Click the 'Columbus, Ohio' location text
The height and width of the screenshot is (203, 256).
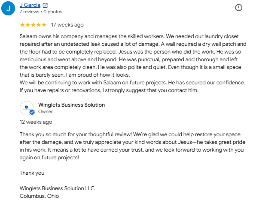coord(40,196)
